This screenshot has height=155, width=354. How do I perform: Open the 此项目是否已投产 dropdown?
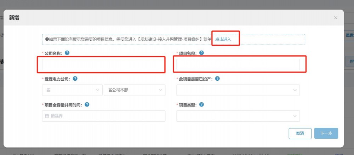[x=238, y=90]
